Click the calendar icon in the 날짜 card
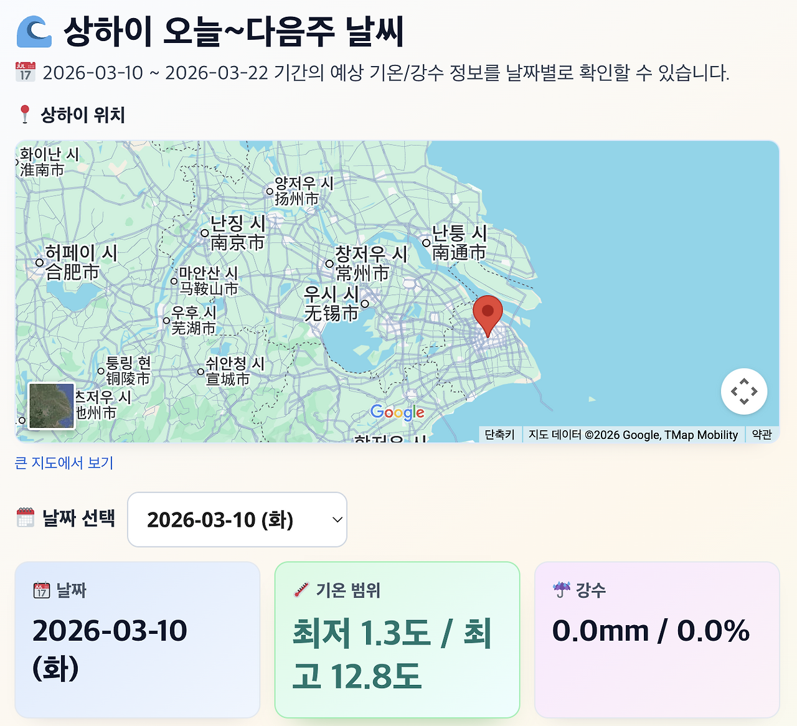Image resolution: width=797 pixels, height=726 pixels. (41, 589)
